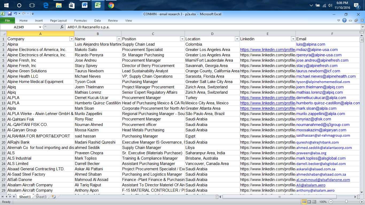
Task: Open the Location column filter dropdown
Action: coord(237,39)
